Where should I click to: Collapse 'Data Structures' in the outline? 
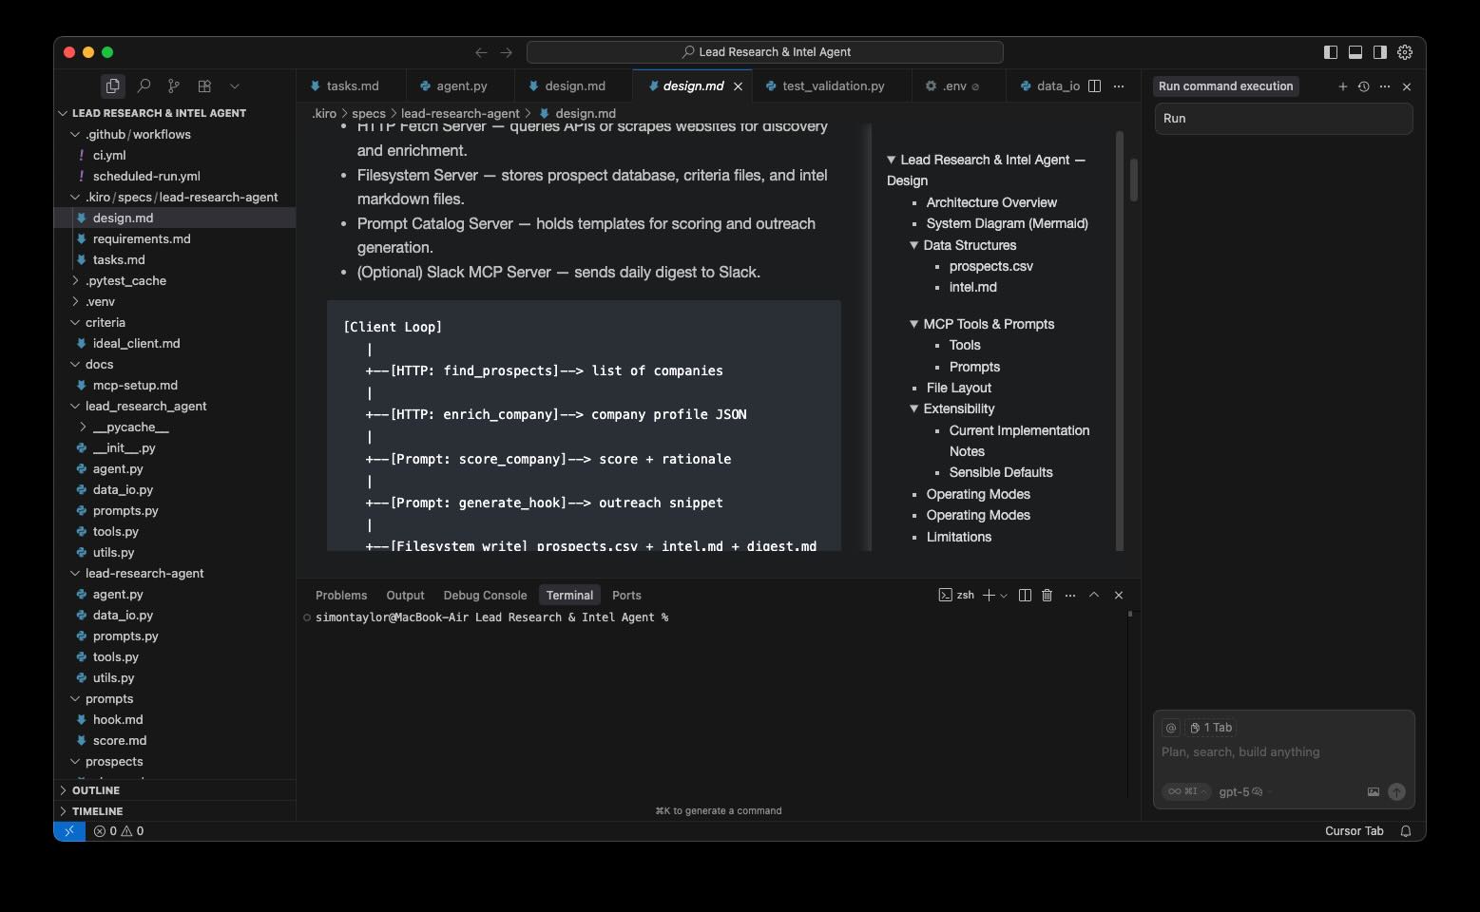click(x=913, y=245)
